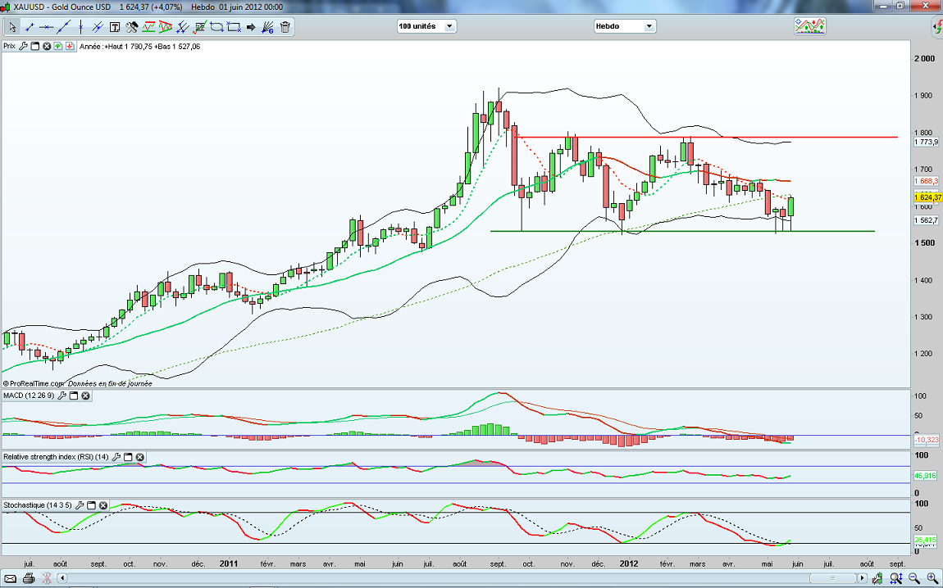Open MACD settings wrench
Screen dimensions: 943x588
[x=61, y=396]
